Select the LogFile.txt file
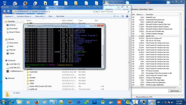This screenshot has width=186, height=105. coord(33,89)
